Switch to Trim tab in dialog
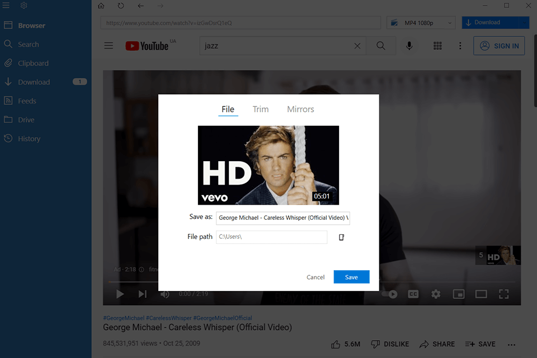Viewport: 537px width, 358px height. [x=261, y=109]
